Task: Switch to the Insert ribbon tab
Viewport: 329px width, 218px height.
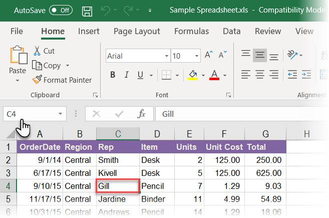Action: pos(88,31)
